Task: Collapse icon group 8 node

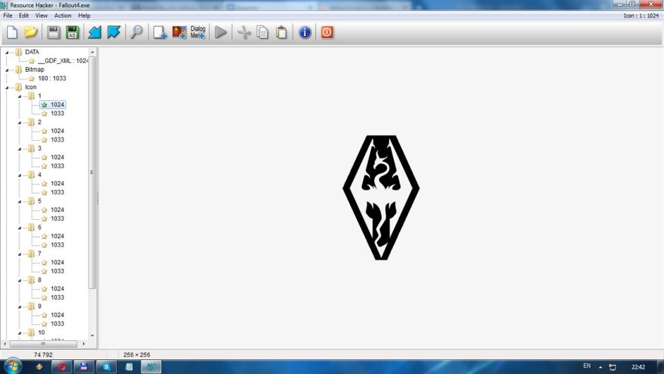Action: point(19,280)
